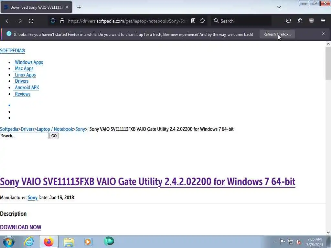Open the Drivers nav link

tap(21, 81)
